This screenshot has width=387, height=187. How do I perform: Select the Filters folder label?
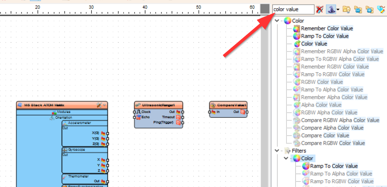click(x=299, y=151)
